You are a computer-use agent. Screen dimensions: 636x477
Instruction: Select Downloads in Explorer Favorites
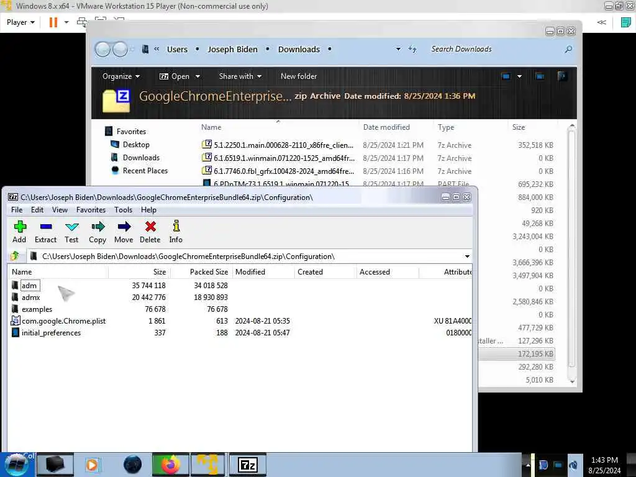point(141,157)
